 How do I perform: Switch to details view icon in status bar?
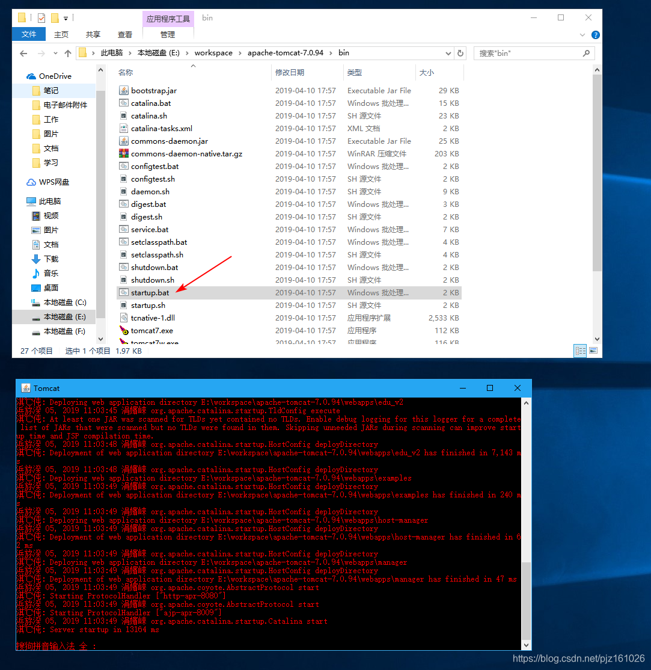pyautogui.click(x=580, y=351)
